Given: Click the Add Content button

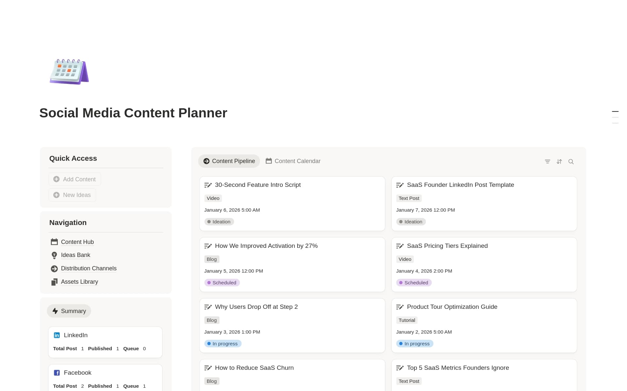Looking at the screenshot, I should pyautogui.click(x=75, y=179).
